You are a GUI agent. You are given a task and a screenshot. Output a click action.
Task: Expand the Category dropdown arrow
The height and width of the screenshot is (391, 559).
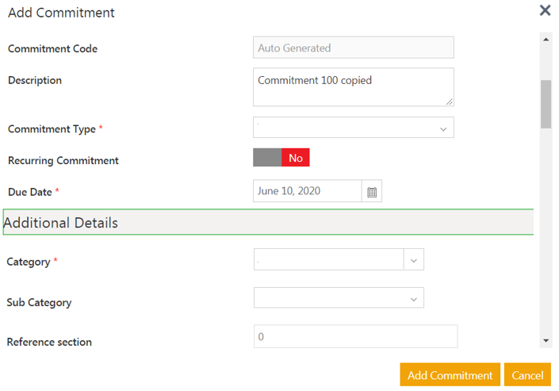click(414, 260)
